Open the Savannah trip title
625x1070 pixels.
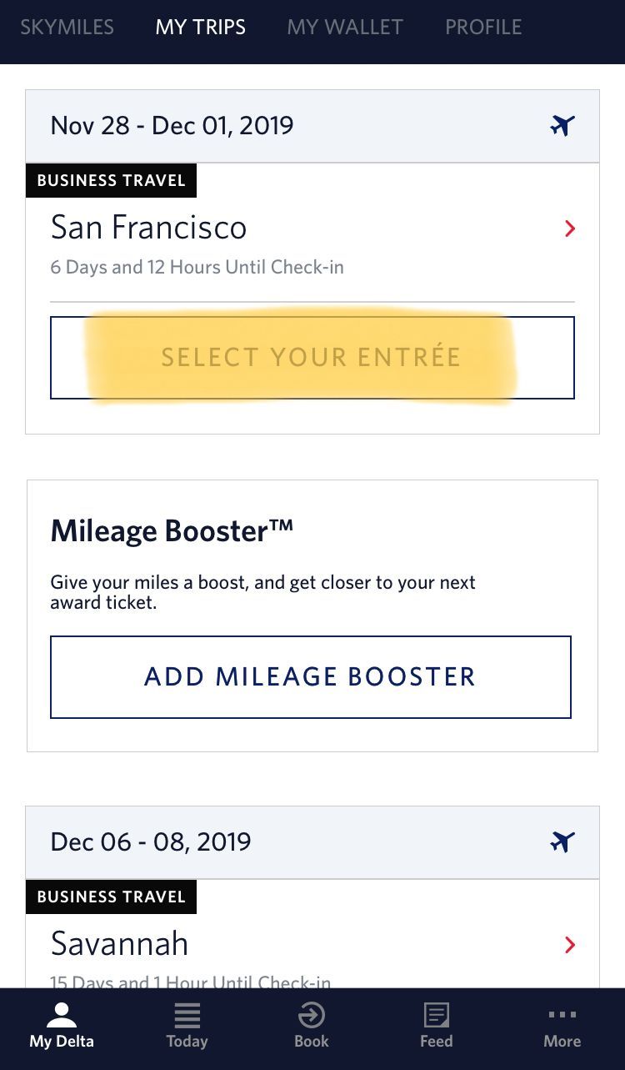(x=119, y=944)
